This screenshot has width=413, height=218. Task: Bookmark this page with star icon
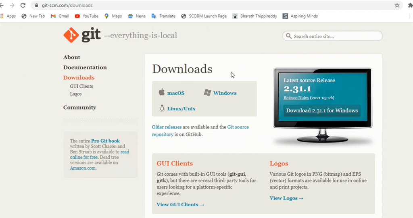pyautogui.click(x=397, y=5)
